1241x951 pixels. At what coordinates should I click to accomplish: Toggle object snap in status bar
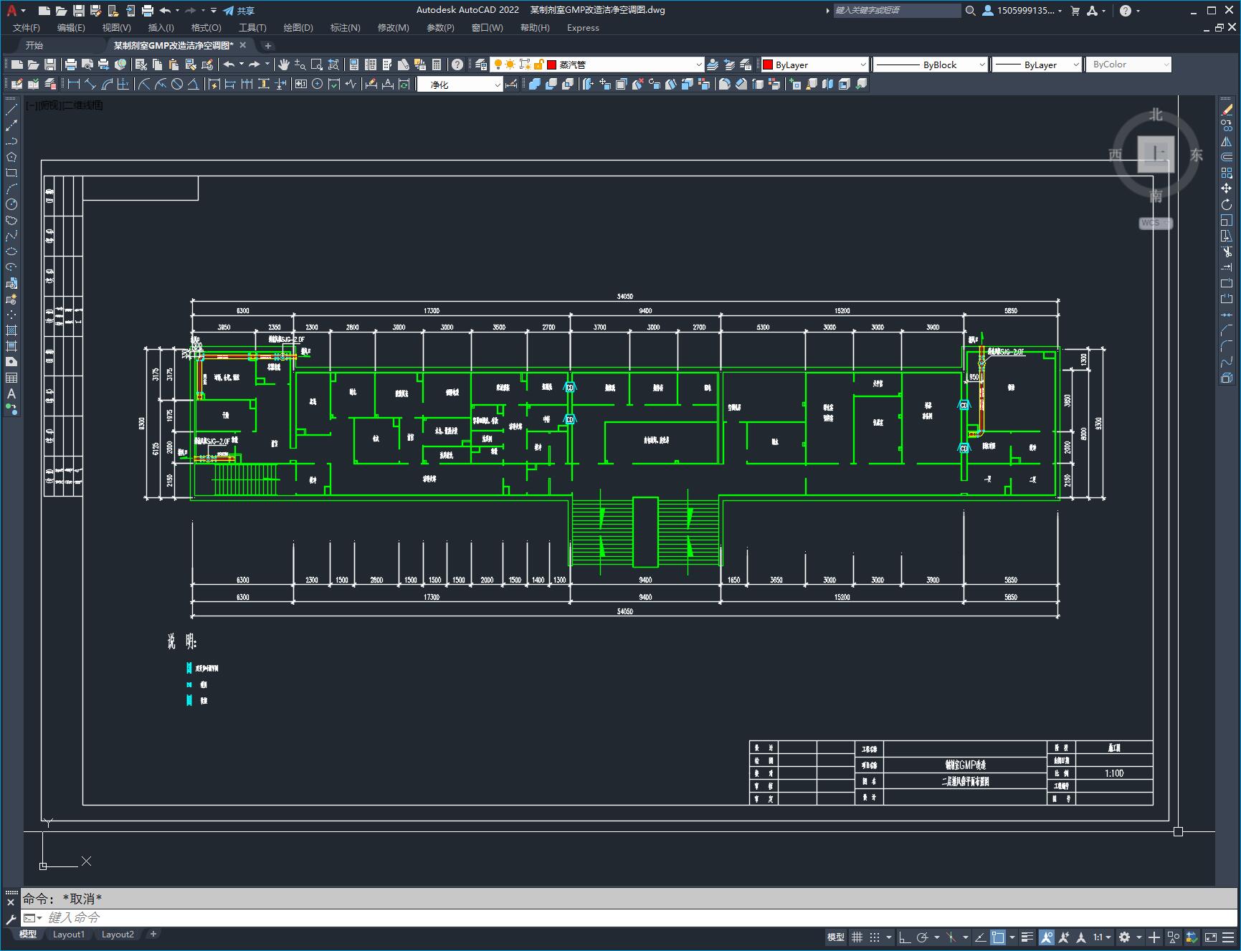(x=998, y=937)
